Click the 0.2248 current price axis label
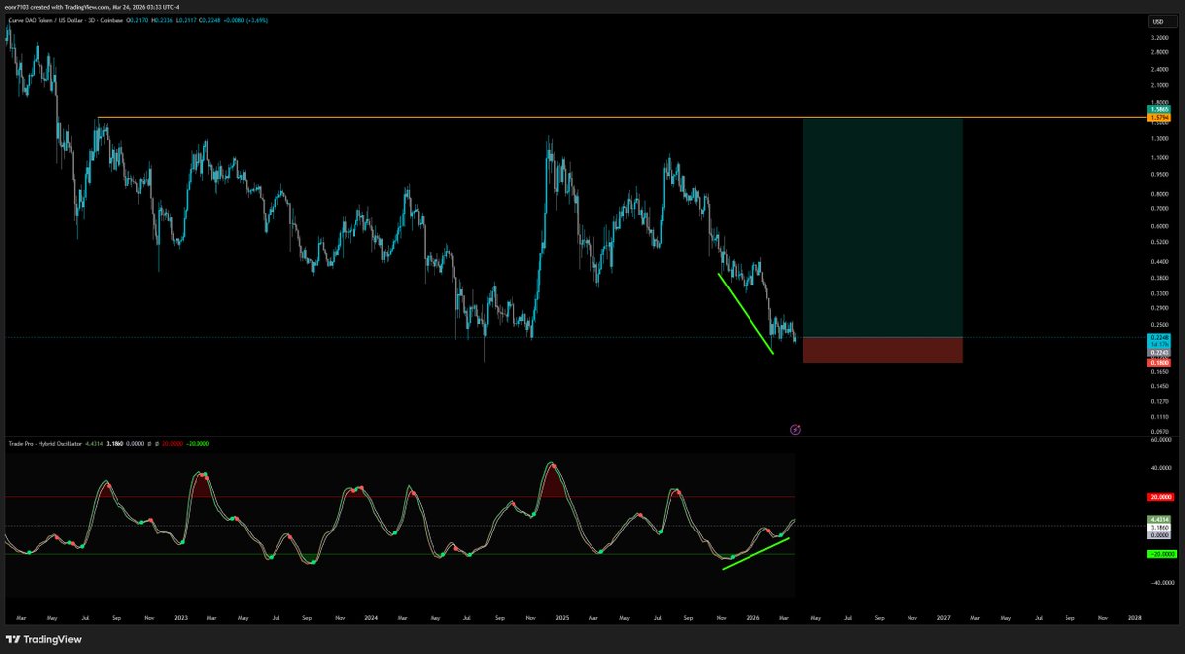The width and height of the screenshot is (1185, 654). [1159, 337]
